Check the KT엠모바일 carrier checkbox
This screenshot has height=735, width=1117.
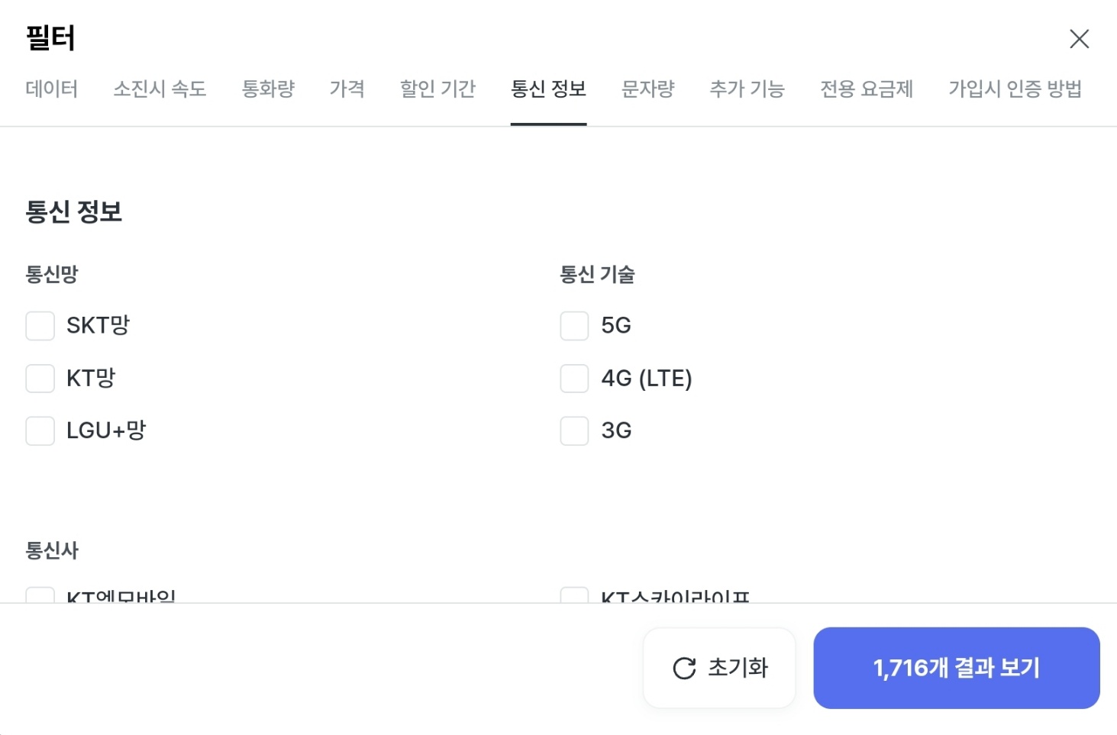point(40,598)
